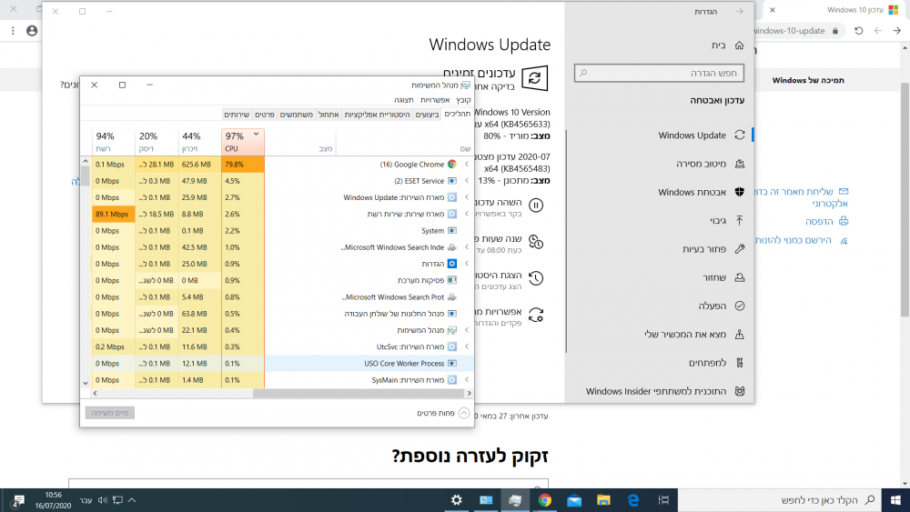Viewport: 910px width, 512px height.
Task: Open the notification center icon
Action: (16, 500)
